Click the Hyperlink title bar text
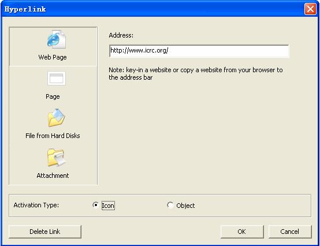Image resolution: width=320 pixels, height=246 pixels. pyautogui.click(x=25, y=9)
